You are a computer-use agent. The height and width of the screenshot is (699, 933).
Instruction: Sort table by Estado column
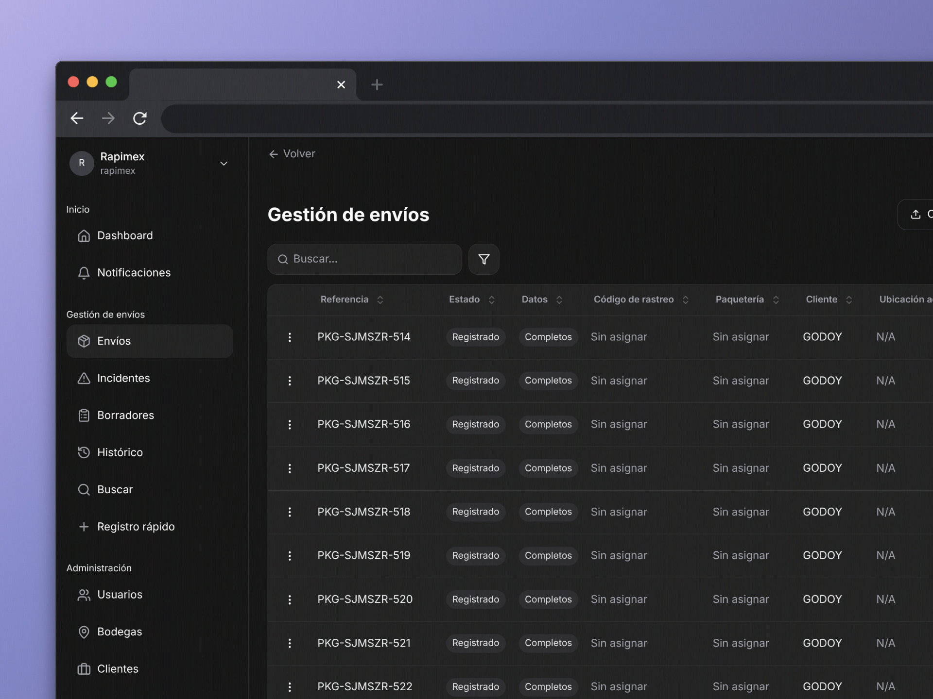point(472,300)
